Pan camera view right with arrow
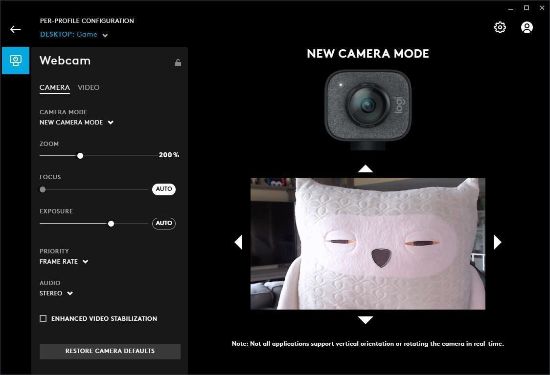550x375 pixels. (497, 242)
